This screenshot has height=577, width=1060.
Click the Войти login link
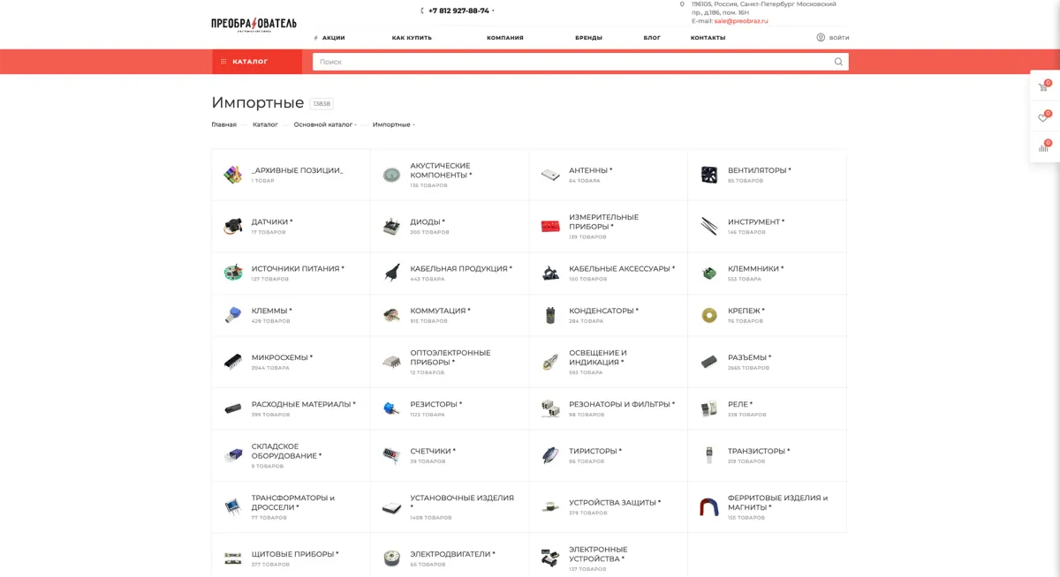(839, 38)
